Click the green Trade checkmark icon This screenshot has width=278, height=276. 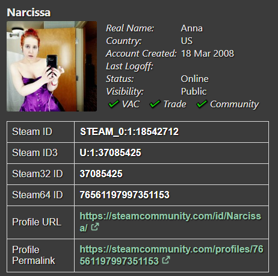click(155, 104)
